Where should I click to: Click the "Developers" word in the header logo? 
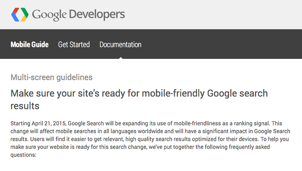pyautogui.click(x=97, y=15)
